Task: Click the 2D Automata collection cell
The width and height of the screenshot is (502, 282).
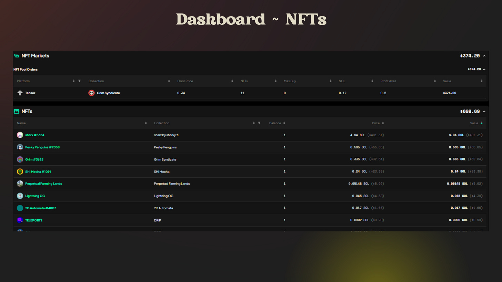Action: (163, 208)
